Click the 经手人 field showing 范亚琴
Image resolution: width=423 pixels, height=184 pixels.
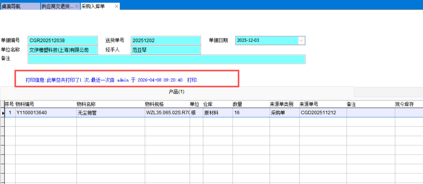165,50
